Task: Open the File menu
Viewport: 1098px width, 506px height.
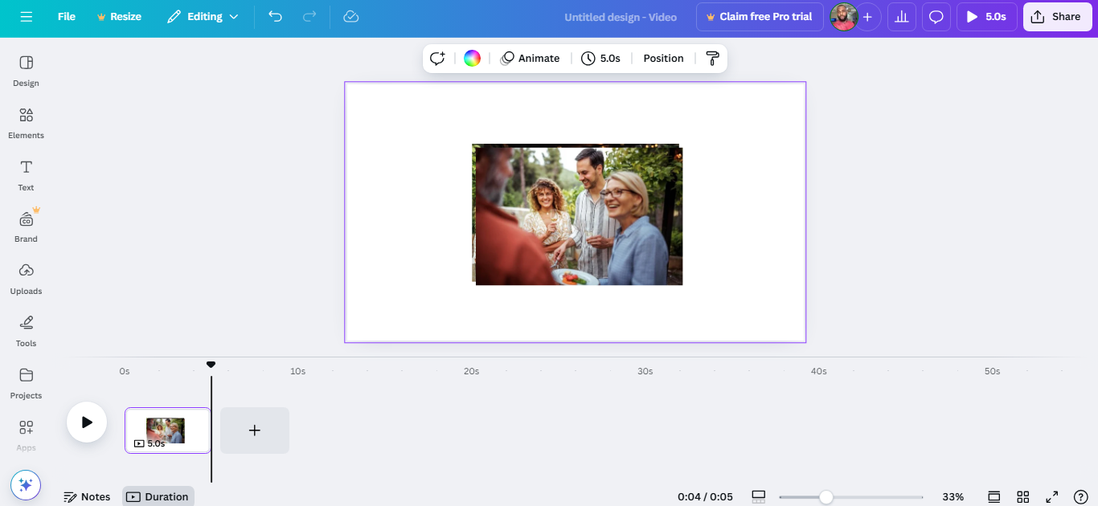Action: pos(66,16)
